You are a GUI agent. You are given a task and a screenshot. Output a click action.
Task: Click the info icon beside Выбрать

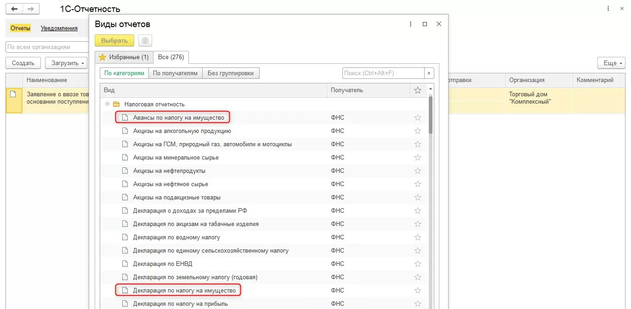(x=145, y=40)
